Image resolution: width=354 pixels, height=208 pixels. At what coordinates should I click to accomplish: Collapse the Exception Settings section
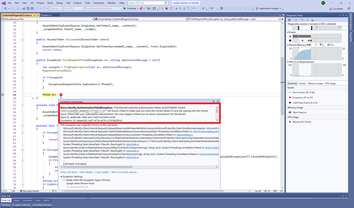pos(61,176)
